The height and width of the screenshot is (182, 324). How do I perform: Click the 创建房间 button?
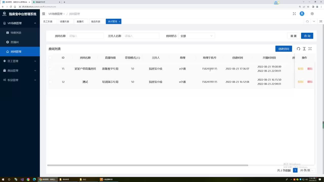283,49
